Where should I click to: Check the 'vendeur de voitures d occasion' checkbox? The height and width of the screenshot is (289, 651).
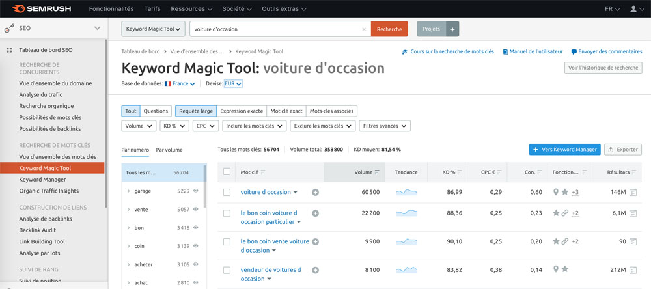pyautogui.click(x=227, y=270)
